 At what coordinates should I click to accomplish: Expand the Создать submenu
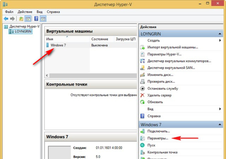[220, 40]
